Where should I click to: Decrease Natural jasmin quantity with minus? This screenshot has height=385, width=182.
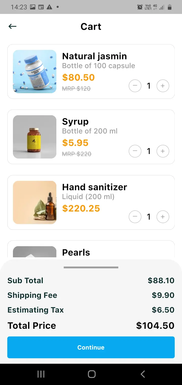135,86
